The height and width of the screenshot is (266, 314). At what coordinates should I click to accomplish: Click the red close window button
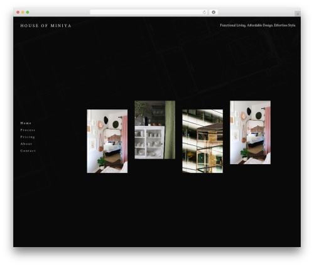pos(18,12)
